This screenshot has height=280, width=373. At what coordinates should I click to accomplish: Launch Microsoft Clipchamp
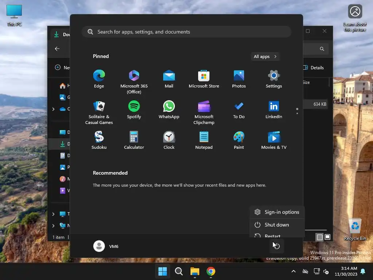[204, 113]
